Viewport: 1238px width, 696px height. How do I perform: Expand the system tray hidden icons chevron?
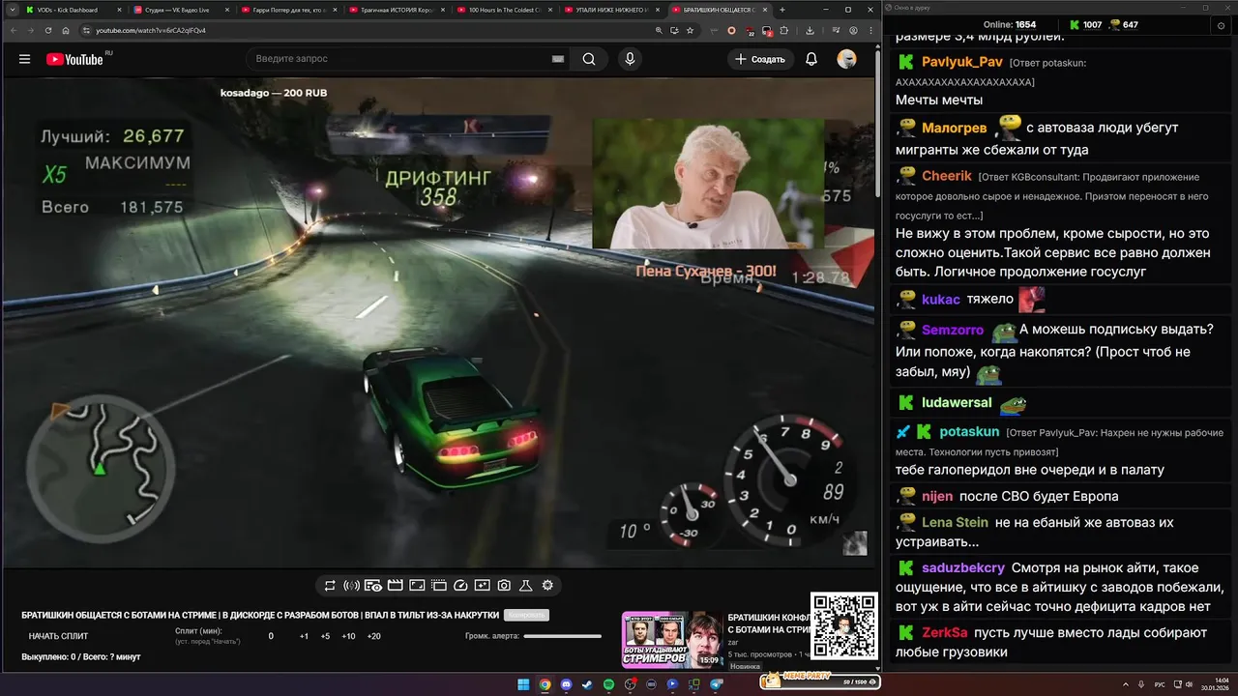point(1126,684)
